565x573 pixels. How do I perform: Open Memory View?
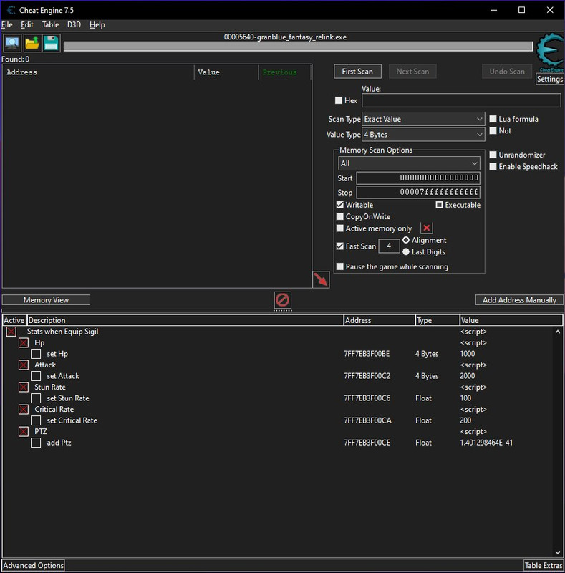pyautogui.click(x=46, y=300)
